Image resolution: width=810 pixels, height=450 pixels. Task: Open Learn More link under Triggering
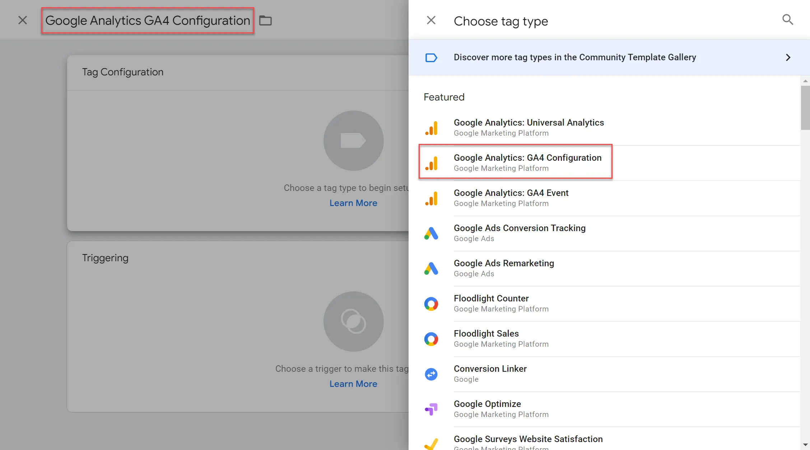(x=353, y=384)
